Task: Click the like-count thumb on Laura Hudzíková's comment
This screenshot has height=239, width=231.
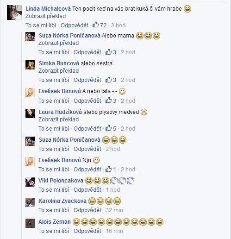Action: (108, 128)
